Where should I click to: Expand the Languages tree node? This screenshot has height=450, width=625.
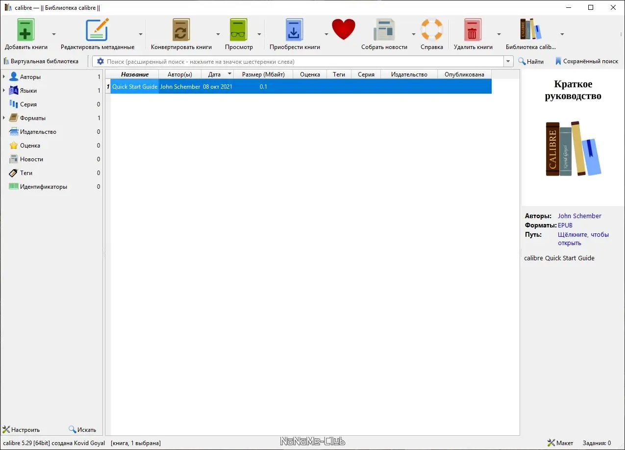4,91
